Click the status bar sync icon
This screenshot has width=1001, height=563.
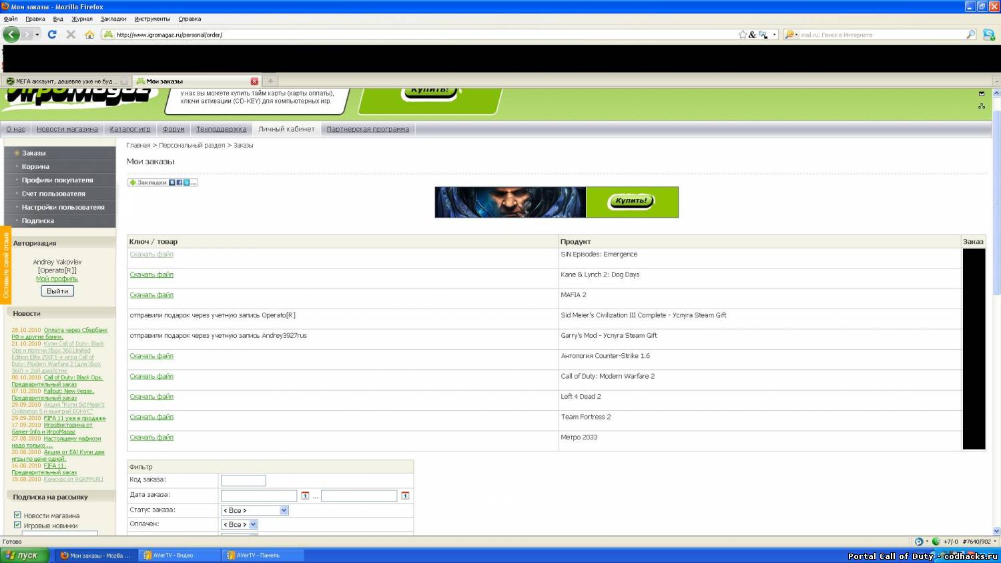pos(919,542)
